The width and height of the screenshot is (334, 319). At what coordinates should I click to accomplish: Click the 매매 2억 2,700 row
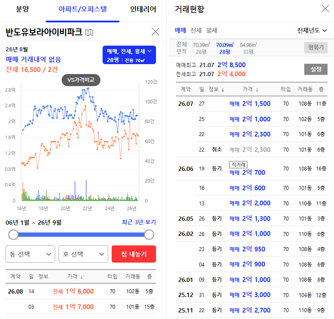pyautogui.click(x=252, y=310)
